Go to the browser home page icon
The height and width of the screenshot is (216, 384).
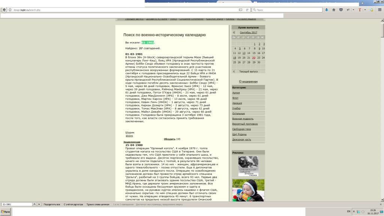point(334,10)
